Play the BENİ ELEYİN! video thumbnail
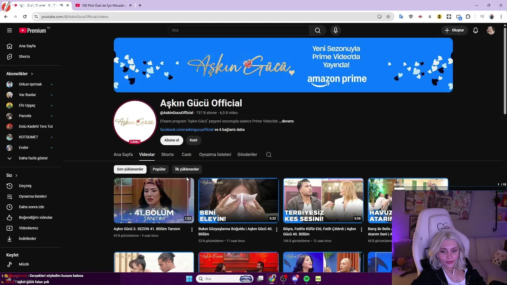 [x=238, y=201]
